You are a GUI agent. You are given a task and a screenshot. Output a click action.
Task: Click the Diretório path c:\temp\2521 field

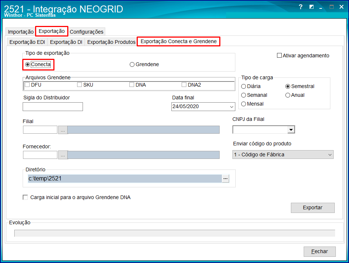[125, 179]
